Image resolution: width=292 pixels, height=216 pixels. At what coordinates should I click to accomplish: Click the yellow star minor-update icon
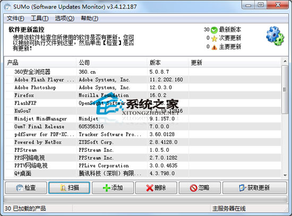click(x=214, y=38)
